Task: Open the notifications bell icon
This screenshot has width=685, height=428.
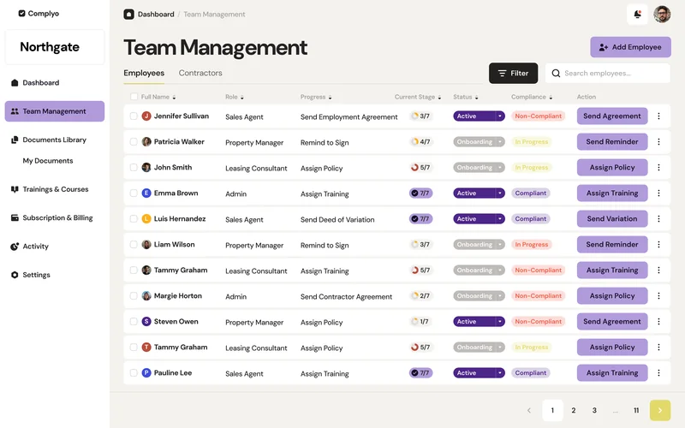Action: click(x=637, y=15)
